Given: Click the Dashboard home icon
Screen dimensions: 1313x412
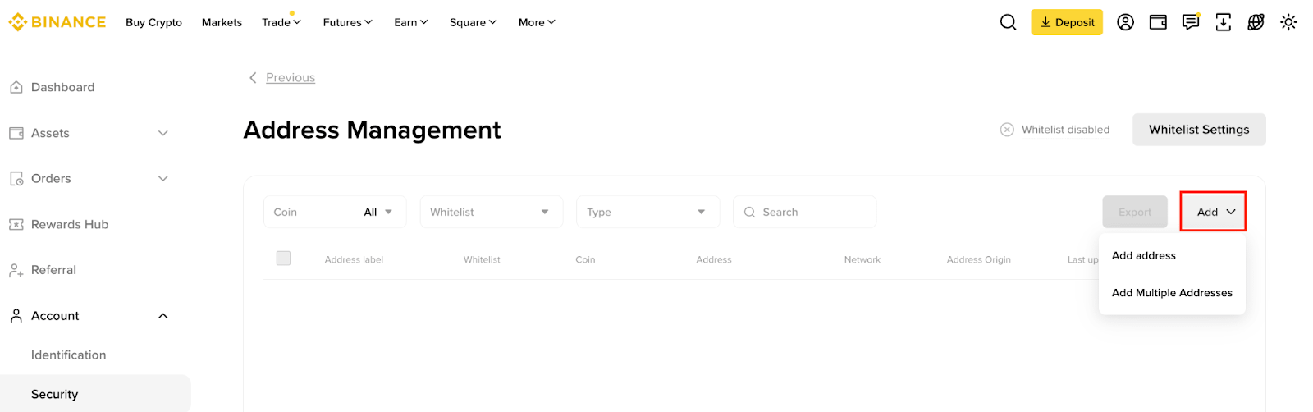Looking at the screenshot, I should tap(16, 87).
